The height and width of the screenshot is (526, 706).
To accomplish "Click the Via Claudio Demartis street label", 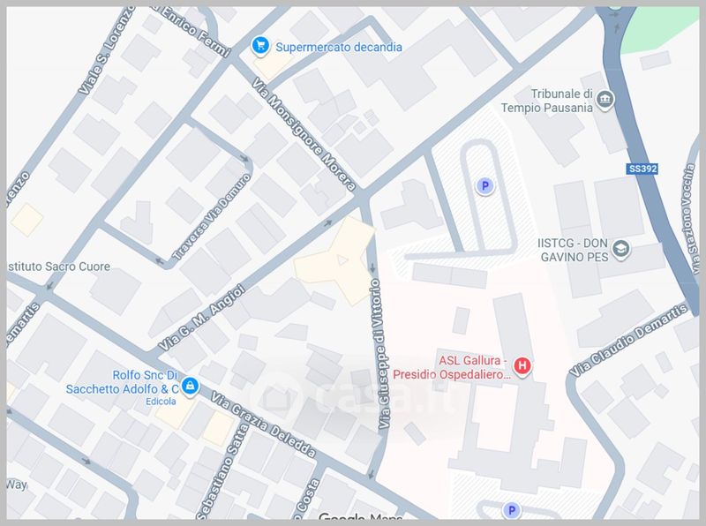I will coord(629,340).
